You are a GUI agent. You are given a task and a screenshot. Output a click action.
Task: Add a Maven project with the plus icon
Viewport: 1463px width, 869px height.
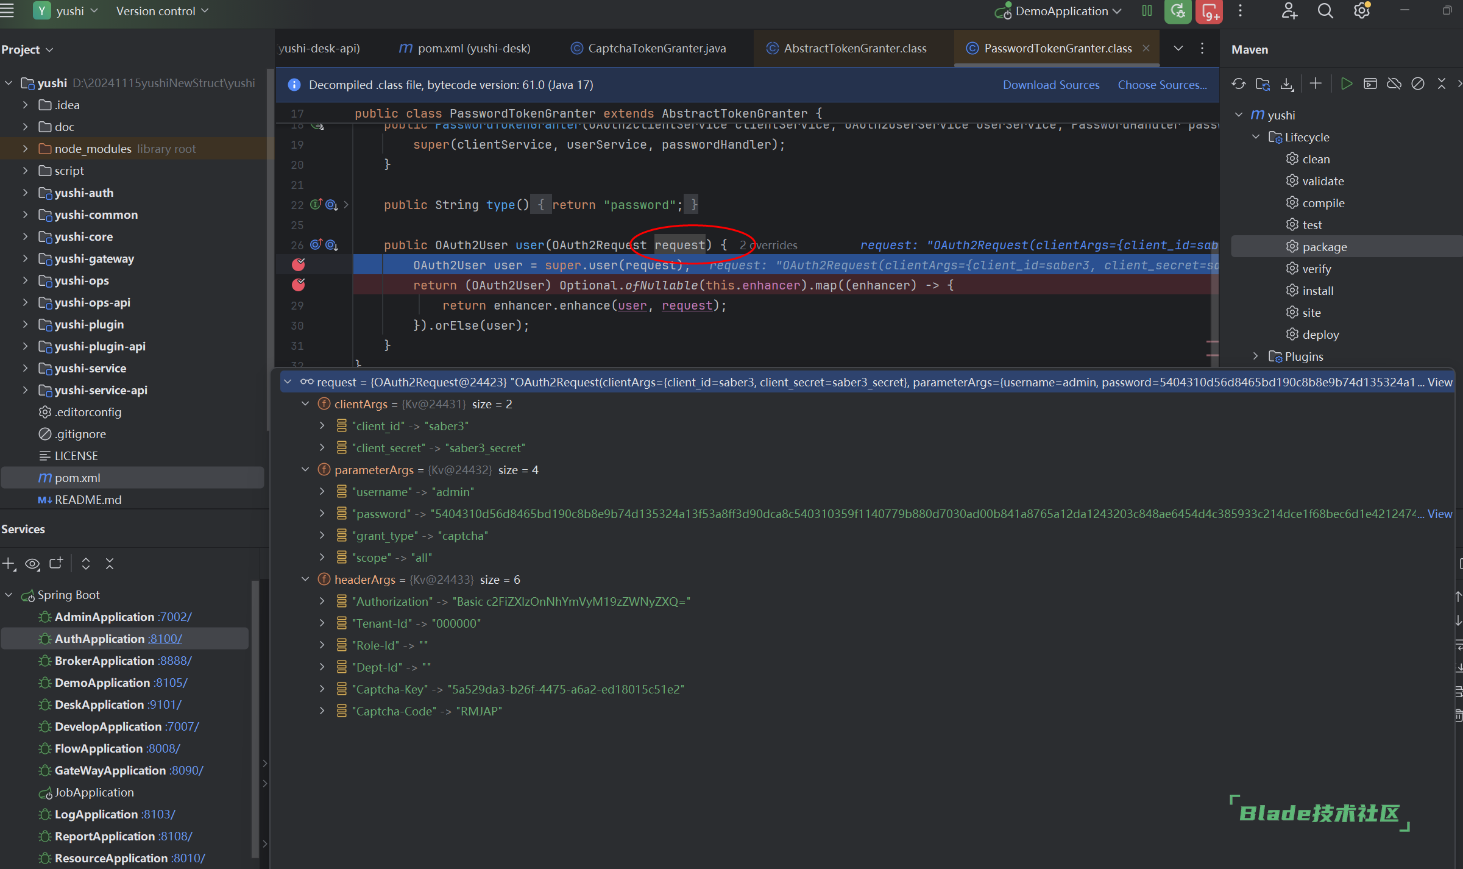click(1316, 83)
